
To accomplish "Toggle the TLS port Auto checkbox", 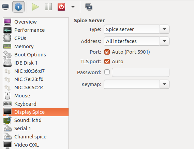I will [x=107, y=62].
